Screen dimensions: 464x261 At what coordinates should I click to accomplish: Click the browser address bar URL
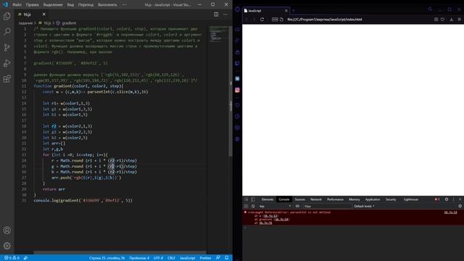325,20
